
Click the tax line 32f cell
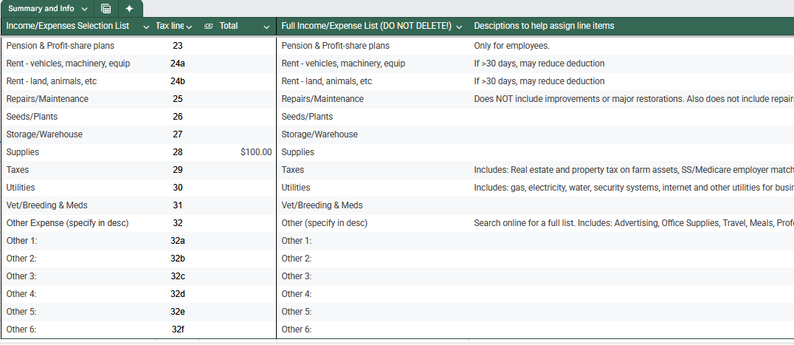[177, 329]
